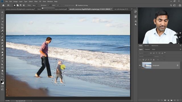Select the Move tool

[2, 12]
